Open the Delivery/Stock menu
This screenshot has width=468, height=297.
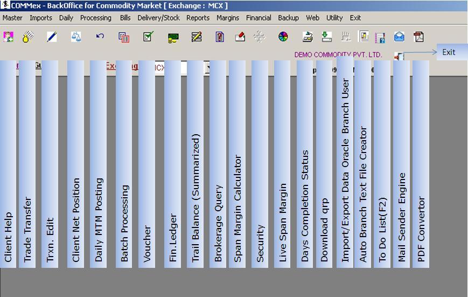[158, 18]
